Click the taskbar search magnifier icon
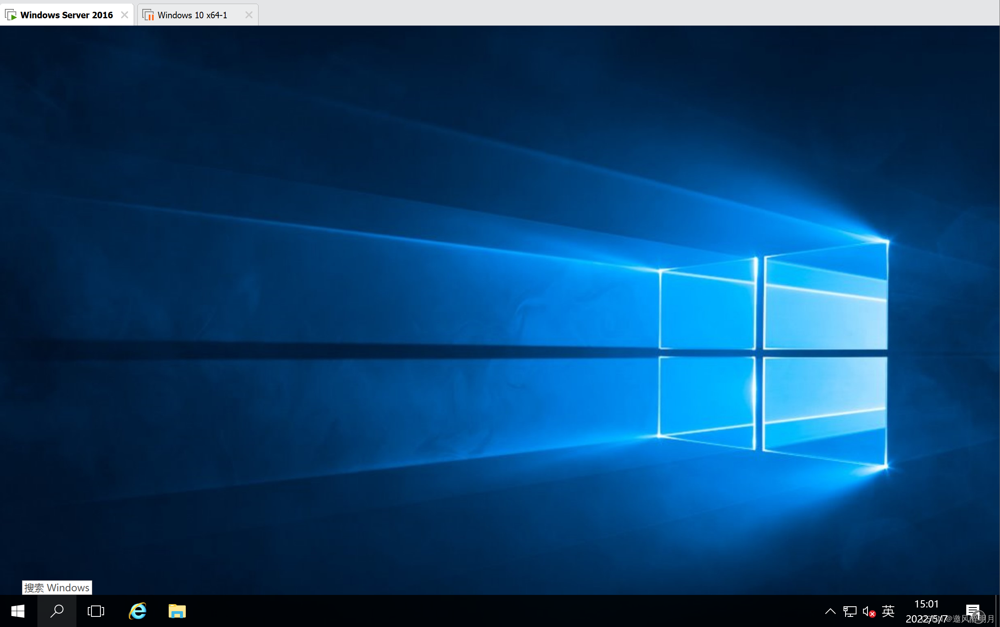1000x627 pixels. [x=57, y=611]
